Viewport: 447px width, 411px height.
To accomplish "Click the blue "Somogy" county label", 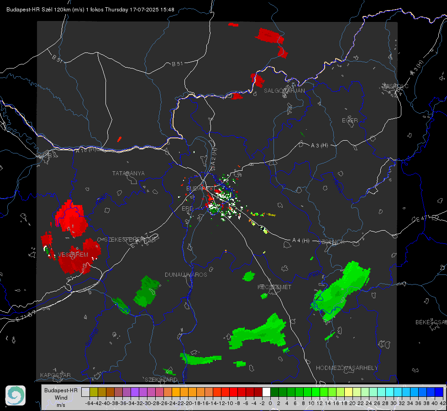I will (x=92, y=337).
